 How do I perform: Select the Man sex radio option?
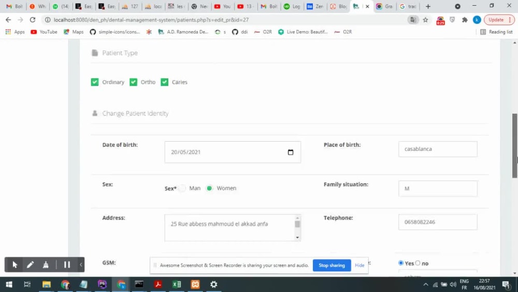click(x=182, y=188)
